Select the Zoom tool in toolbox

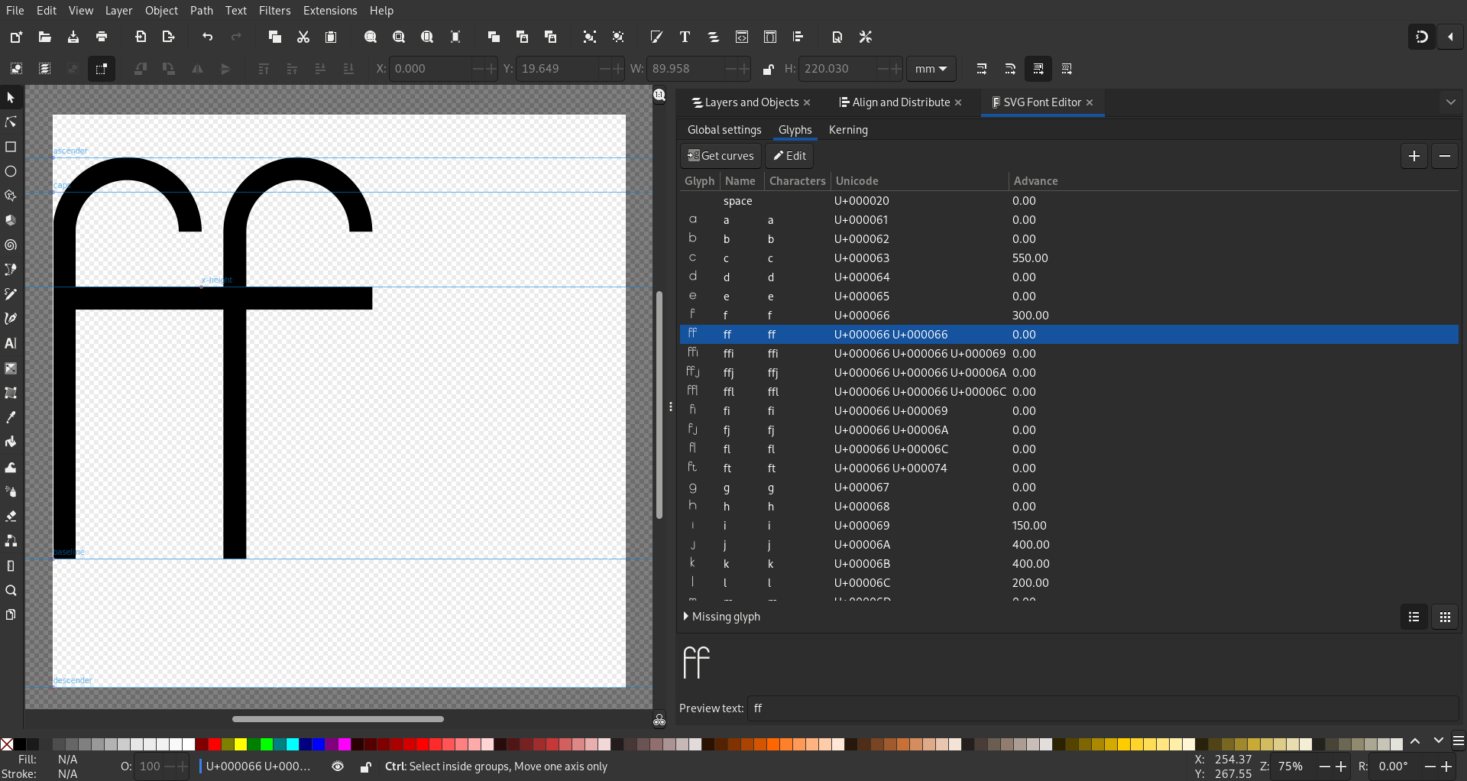tap(11, 591)
